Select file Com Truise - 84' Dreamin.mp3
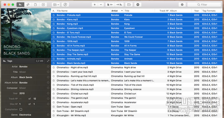The height and width of the screenshot is (118, 224). [73, 111]
